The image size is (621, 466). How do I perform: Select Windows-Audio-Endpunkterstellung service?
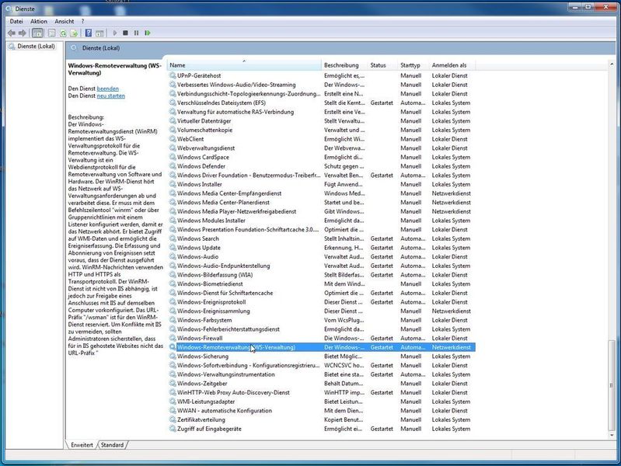pos(322,266)
